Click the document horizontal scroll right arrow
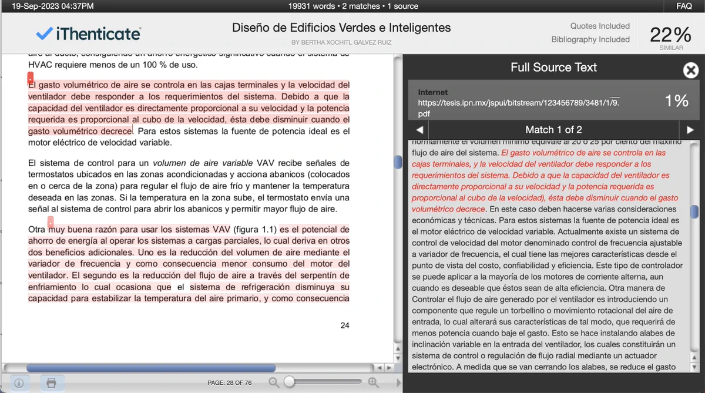Screen dimensions: 705x393 click(x=388, y=368)
